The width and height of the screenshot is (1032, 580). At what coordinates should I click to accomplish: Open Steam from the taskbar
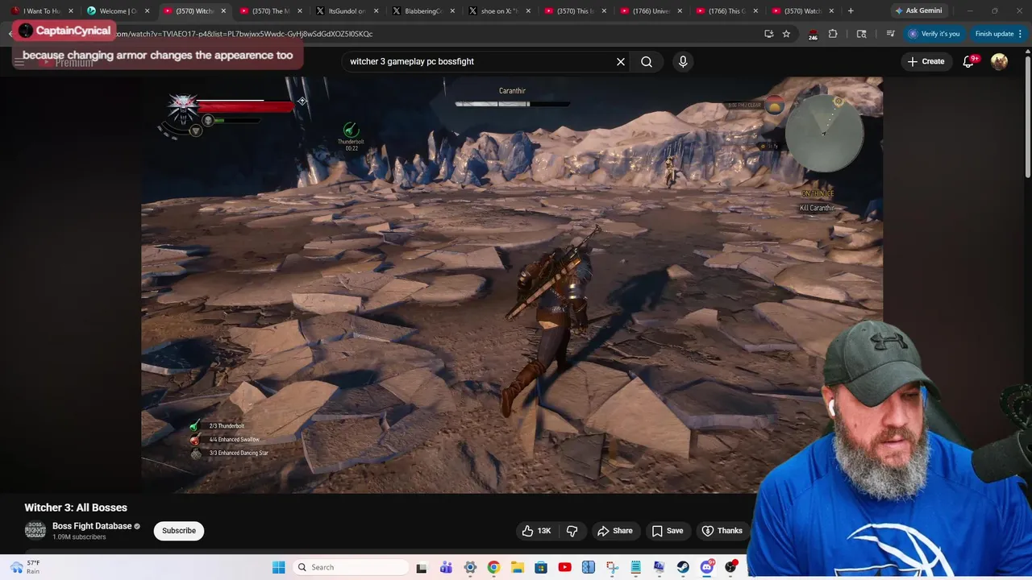click(x=683, y=567)
